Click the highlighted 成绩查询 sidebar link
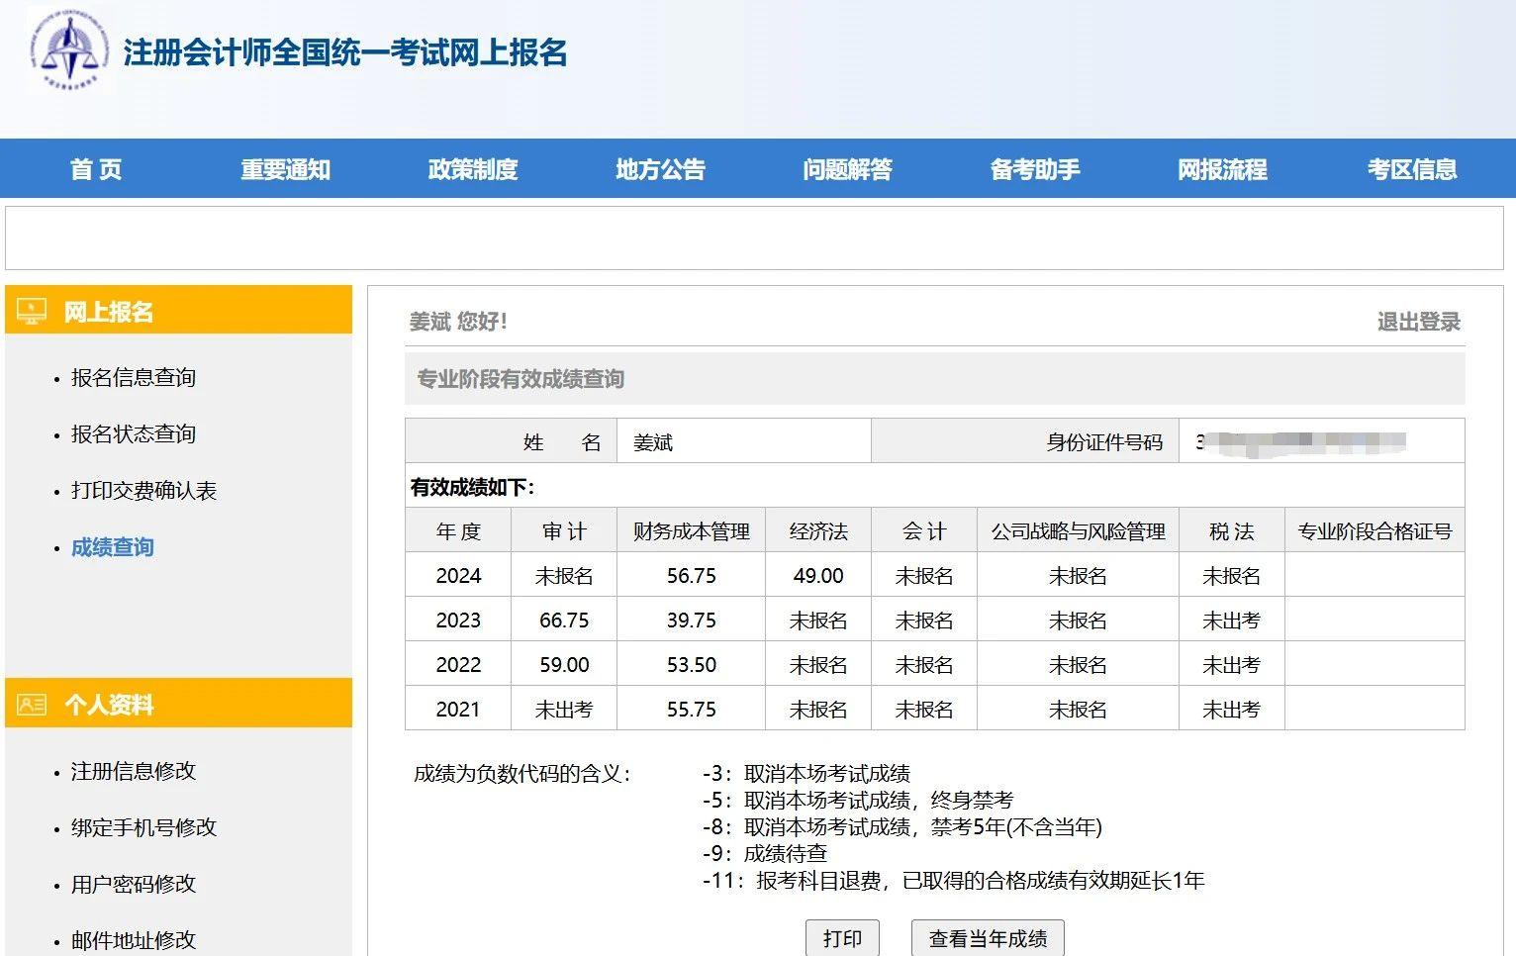This screenshot has width=1516, height=956. (x=113, y=547)
